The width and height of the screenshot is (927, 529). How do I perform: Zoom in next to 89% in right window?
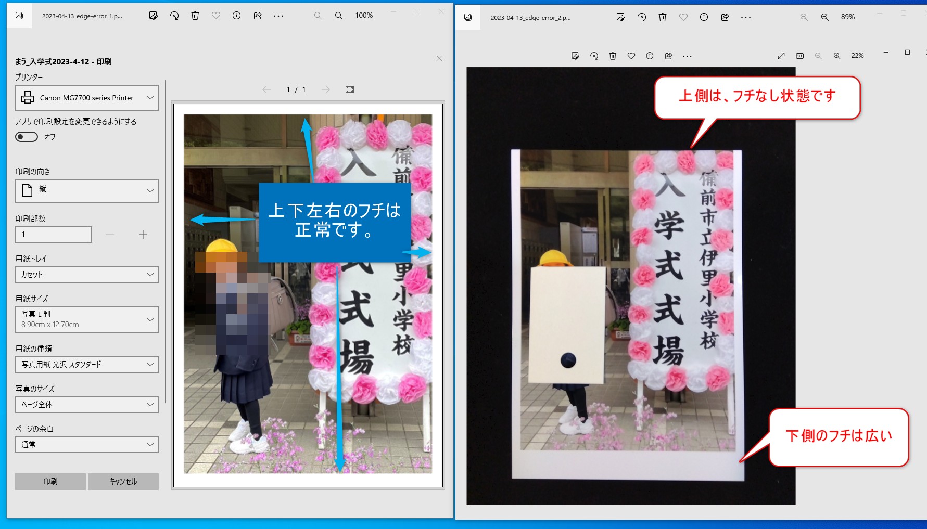[825, 17]
